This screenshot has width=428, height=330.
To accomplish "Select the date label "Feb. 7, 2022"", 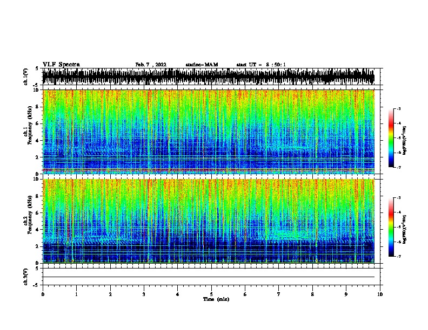I will point(151,65).
